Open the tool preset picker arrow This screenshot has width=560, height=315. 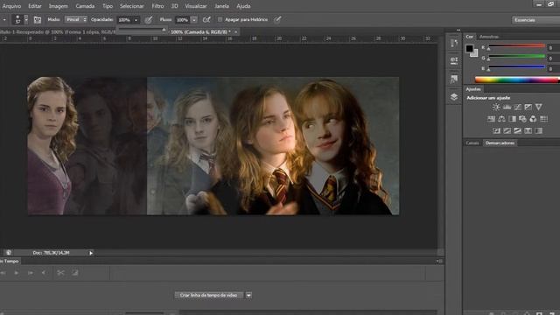point(4,20)
